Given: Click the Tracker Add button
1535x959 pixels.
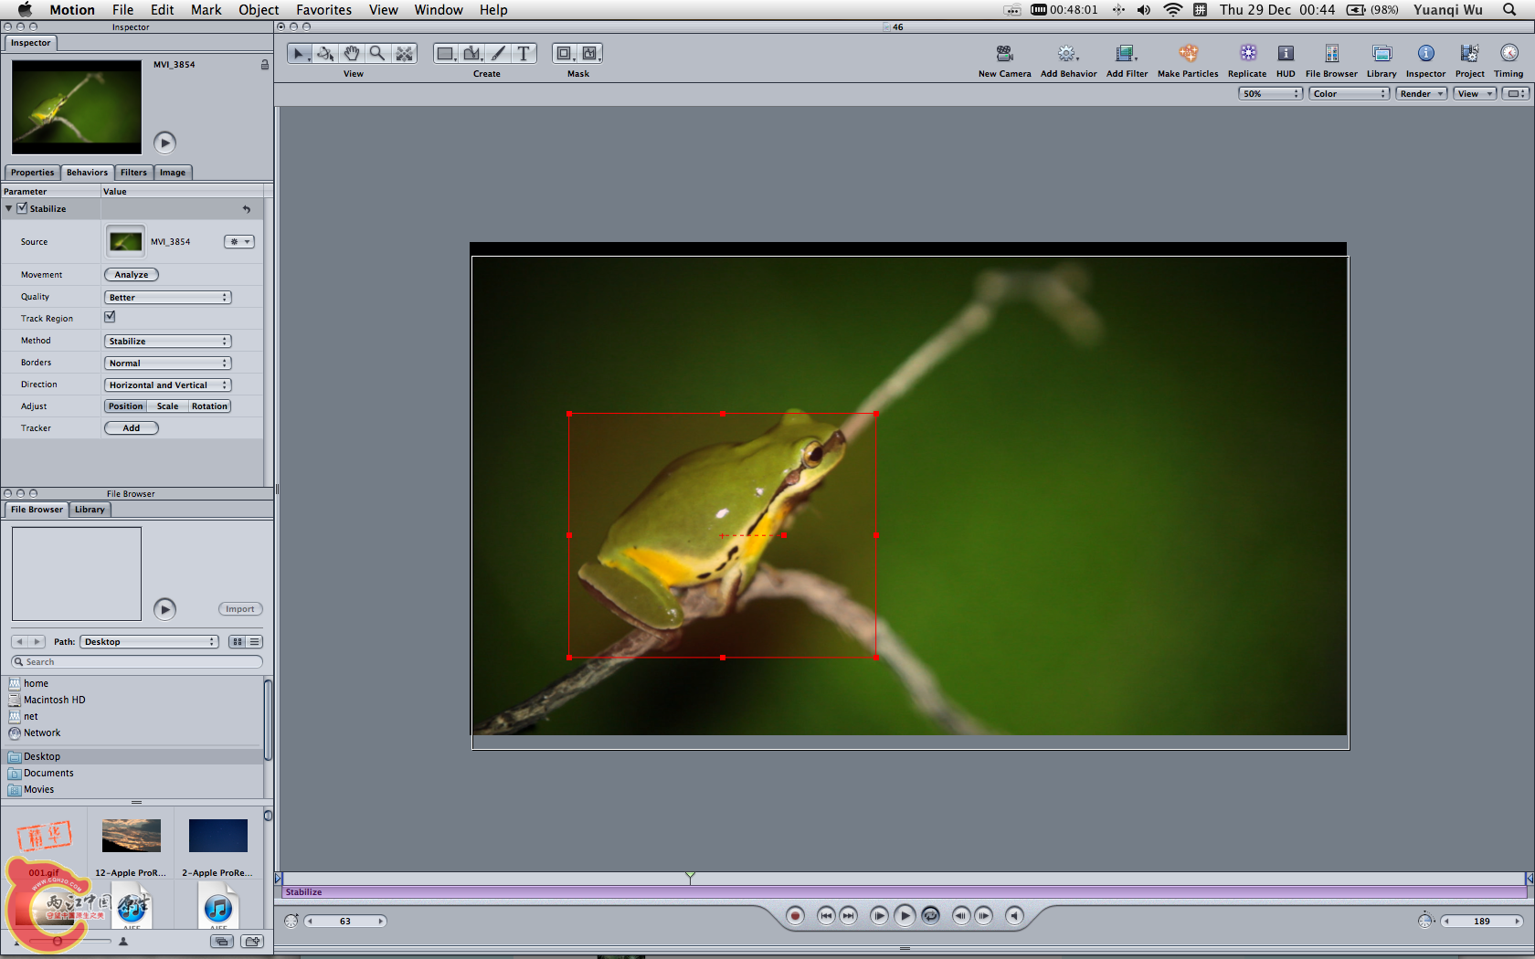Looking at the screenshot, I should tap(132, 428).
